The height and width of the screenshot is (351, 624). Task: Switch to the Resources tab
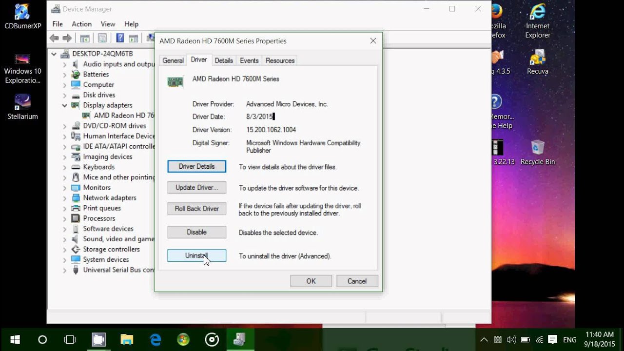point(280,60)
